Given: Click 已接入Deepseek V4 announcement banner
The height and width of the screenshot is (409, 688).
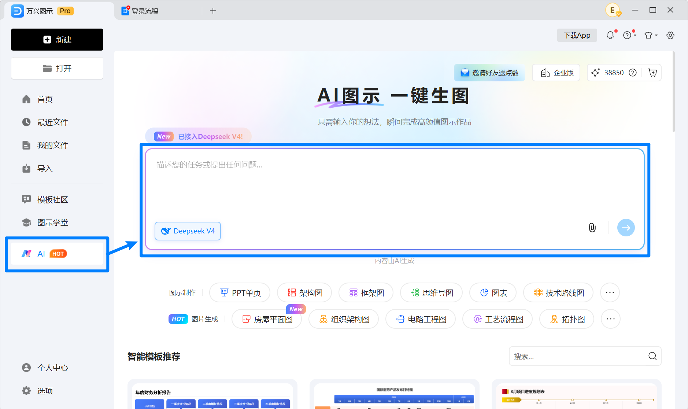Looking at the screenshot, I should tap(199, 136).
